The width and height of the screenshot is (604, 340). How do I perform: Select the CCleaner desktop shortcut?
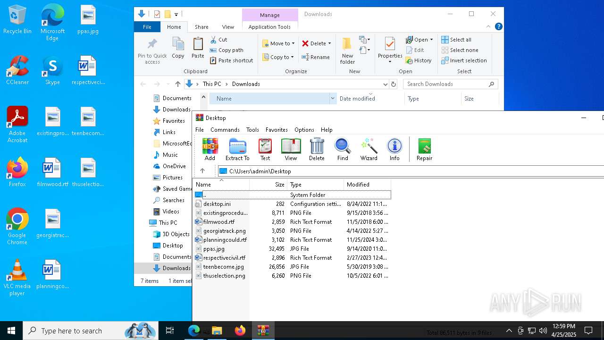17,70
